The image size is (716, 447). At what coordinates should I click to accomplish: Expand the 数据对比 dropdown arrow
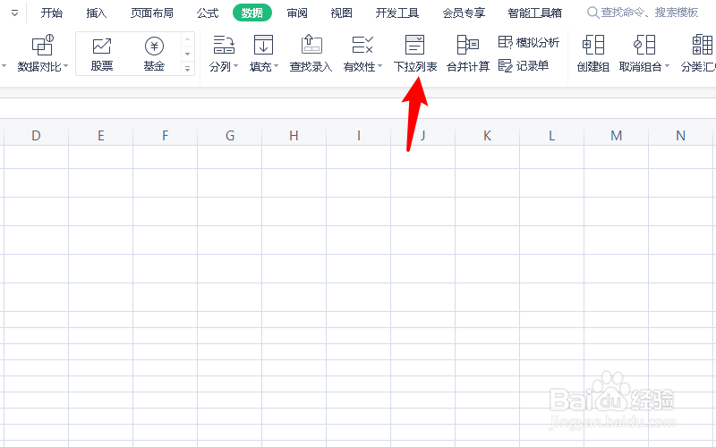(x=65, y=66)
